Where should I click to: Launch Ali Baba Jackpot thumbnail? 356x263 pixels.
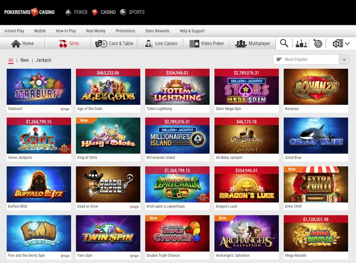tap(247, 135)
